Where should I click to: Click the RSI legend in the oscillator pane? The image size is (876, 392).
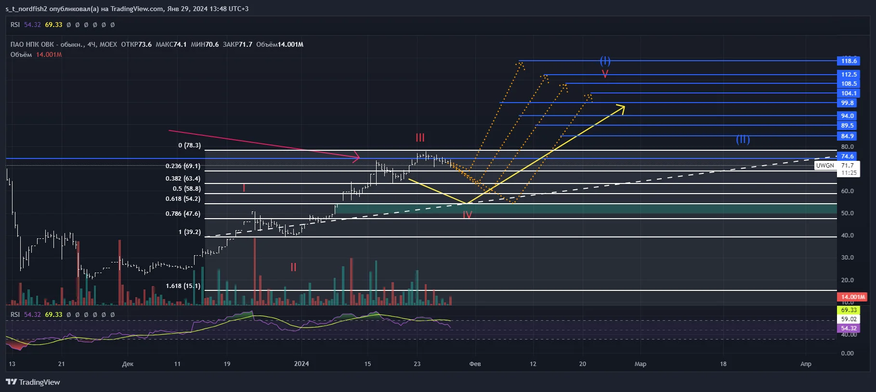click(x=15, y=314)
